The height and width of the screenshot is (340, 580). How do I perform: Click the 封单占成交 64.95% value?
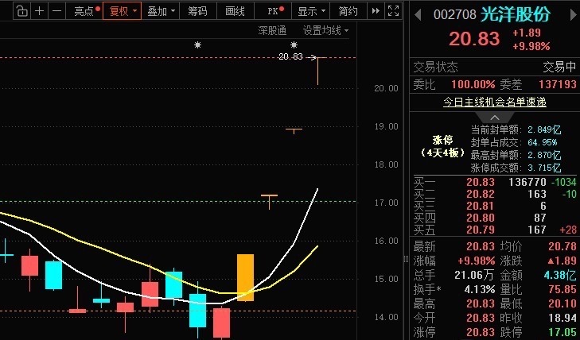(x=543, y=142)
